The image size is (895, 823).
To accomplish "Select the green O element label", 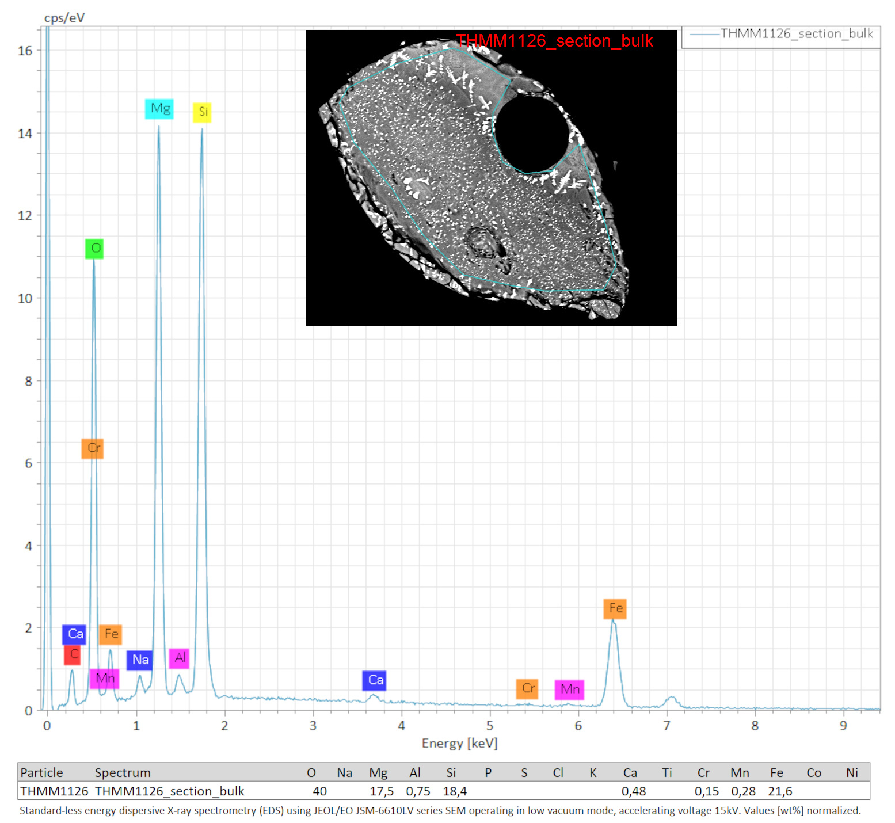I will tap(94, 249).
